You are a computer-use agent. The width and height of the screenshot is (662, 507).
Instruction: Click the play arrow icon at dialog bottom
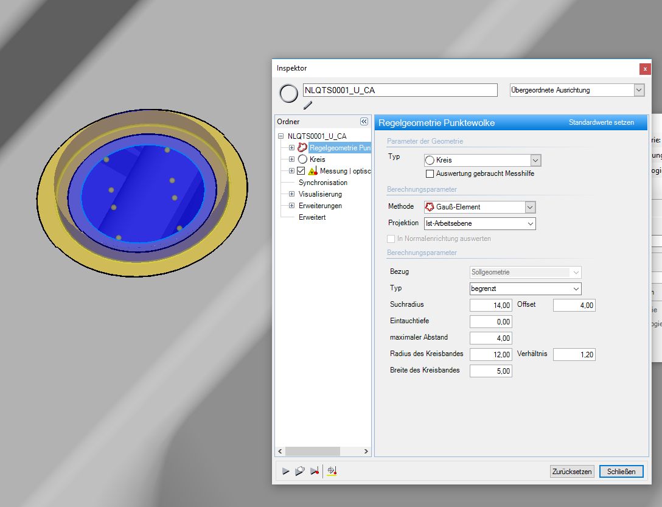point(286,471)
